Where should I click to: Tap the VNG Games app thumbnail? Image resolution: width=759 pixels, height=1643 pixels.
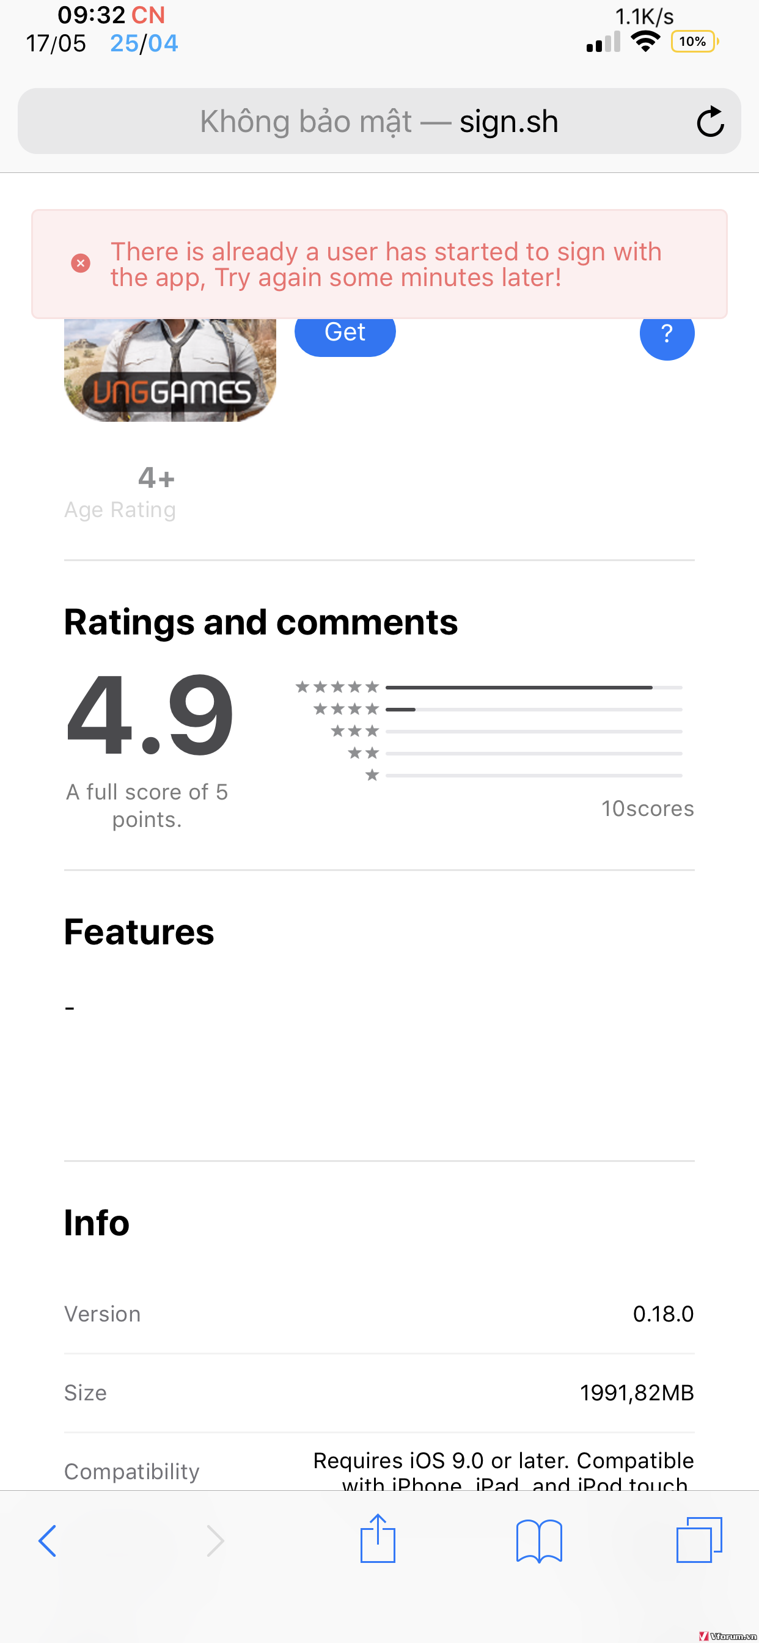pyautogui.click(x=170, y=370)
